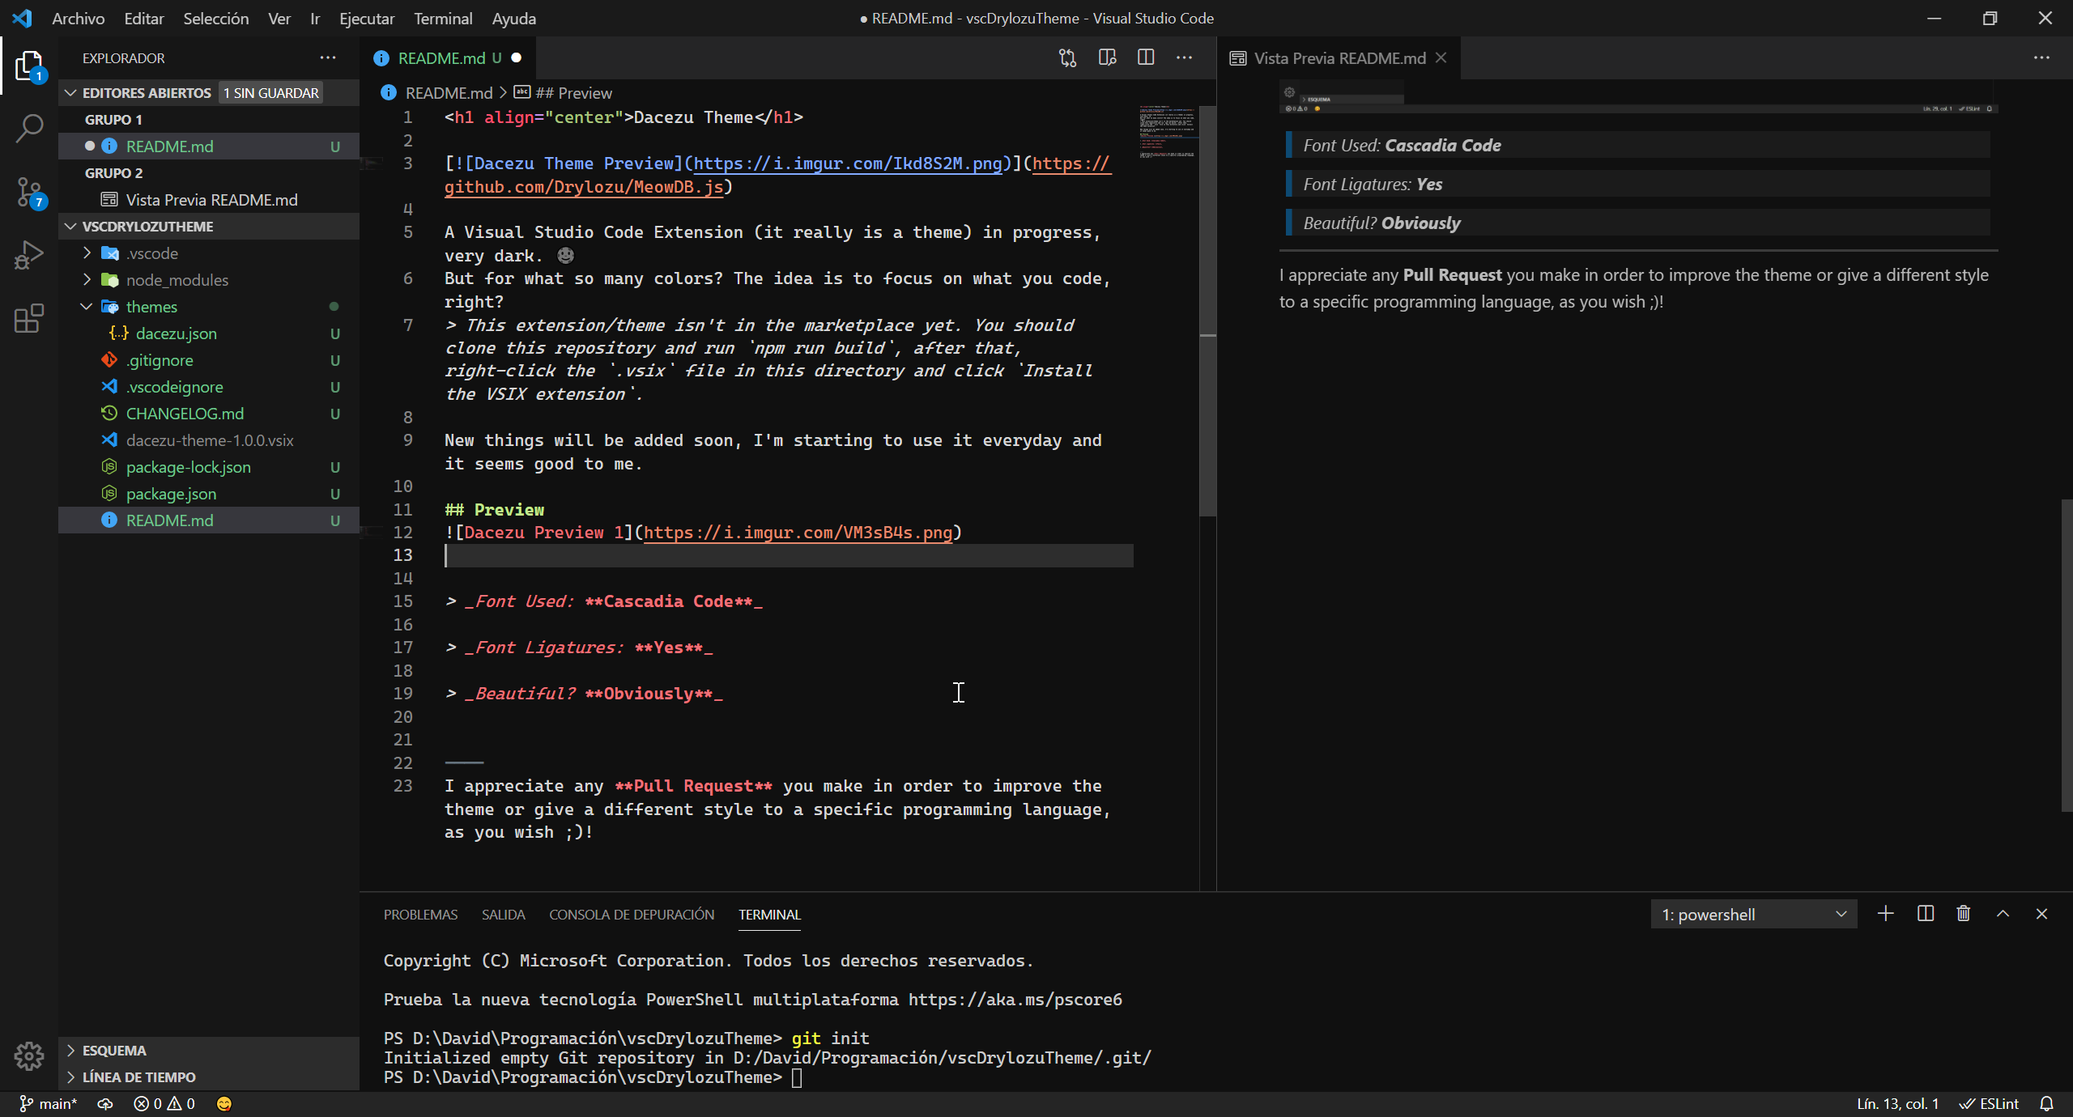Select the TERMINAL panel tab
2073x1117 pixels.
pyautogui.click(x=769, y=915)
